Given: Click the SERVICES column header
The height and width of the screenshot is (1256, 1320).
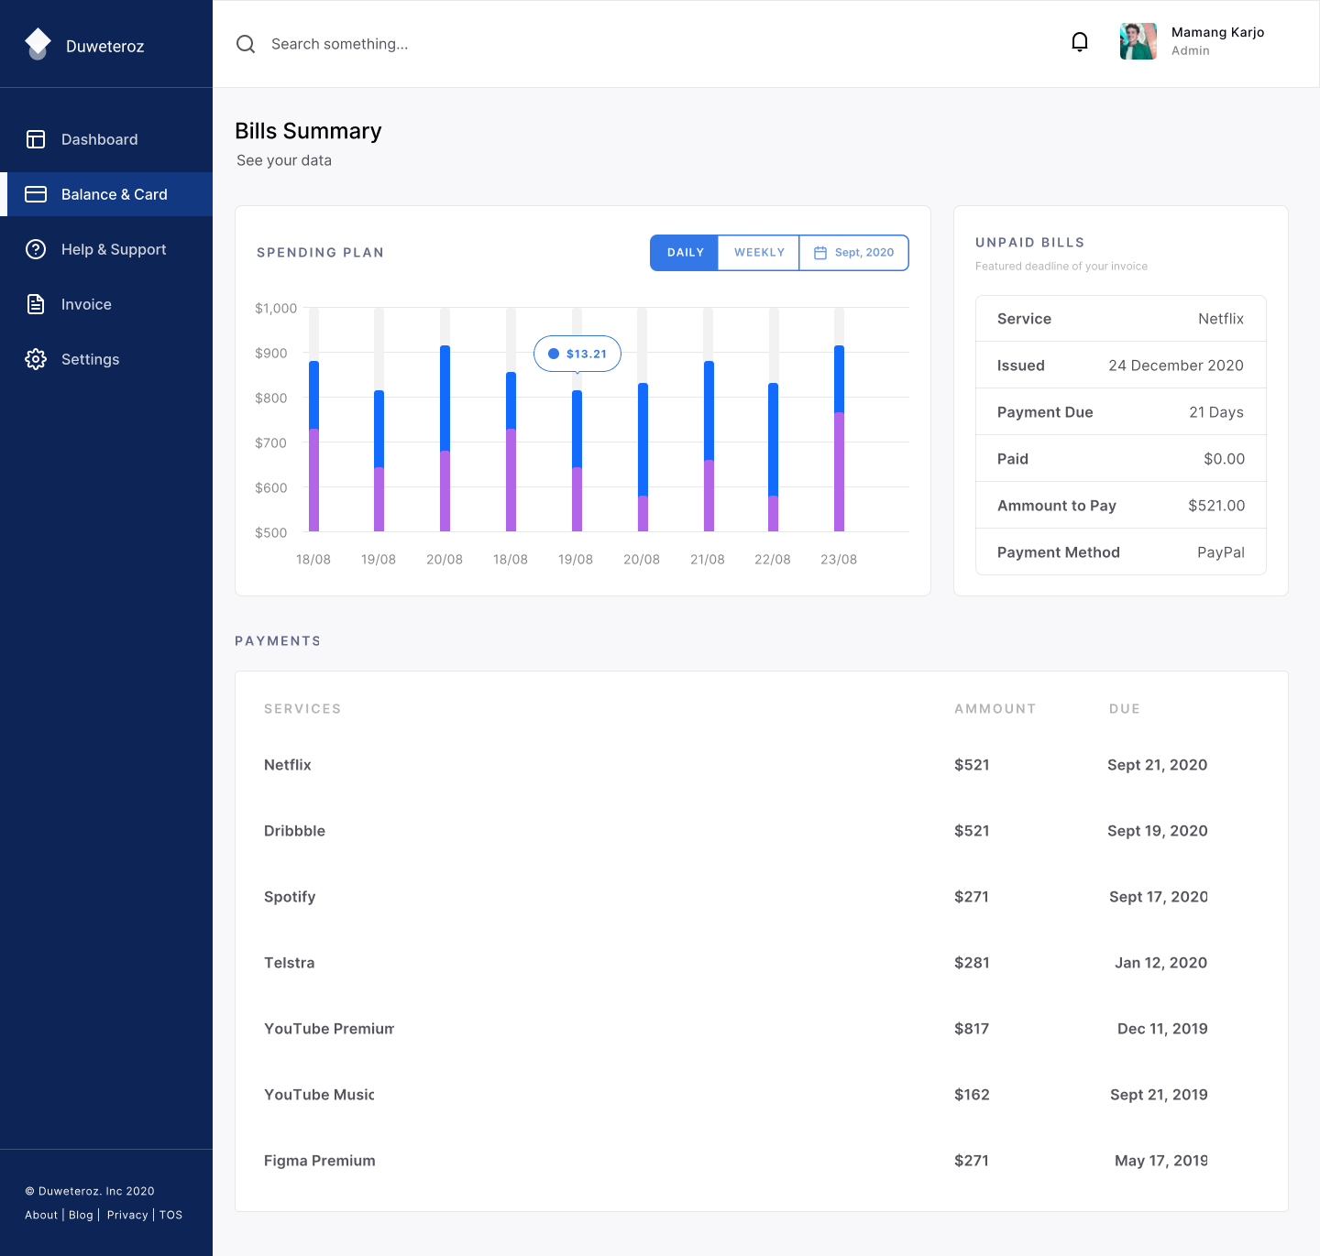Looking at the screenshot, I should click(302, 709).
